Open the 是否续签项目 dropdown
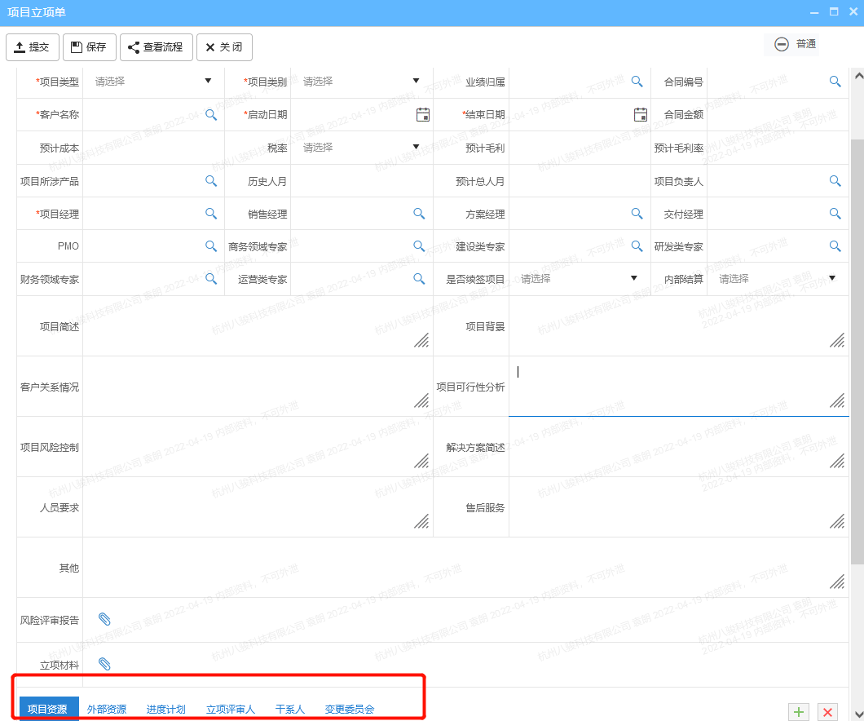Screen dimensions: 864x721 [634, 278]
